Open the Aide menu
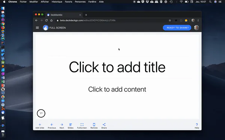 click(101, 2)
